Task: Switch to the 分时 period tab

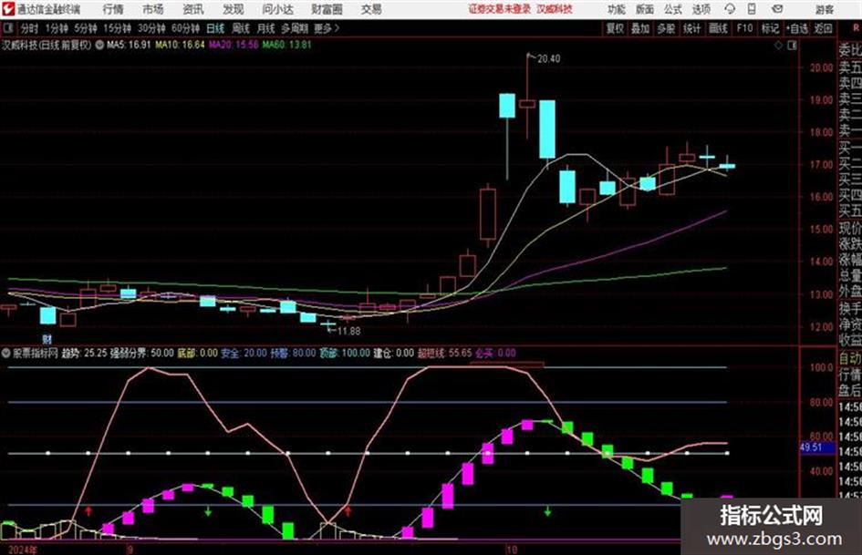Action: coord(29,28)
